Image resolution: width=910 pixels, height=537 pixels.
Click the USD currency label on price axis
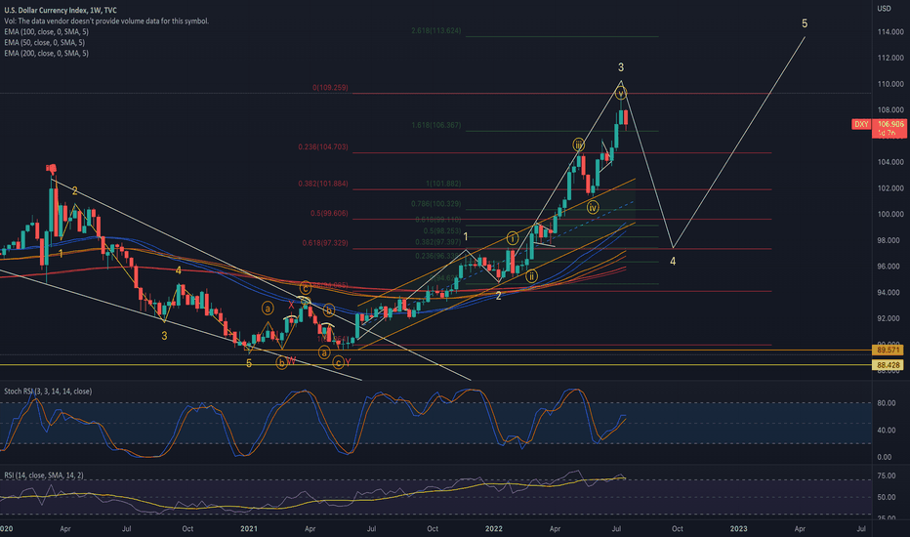(x=884, y=8)
